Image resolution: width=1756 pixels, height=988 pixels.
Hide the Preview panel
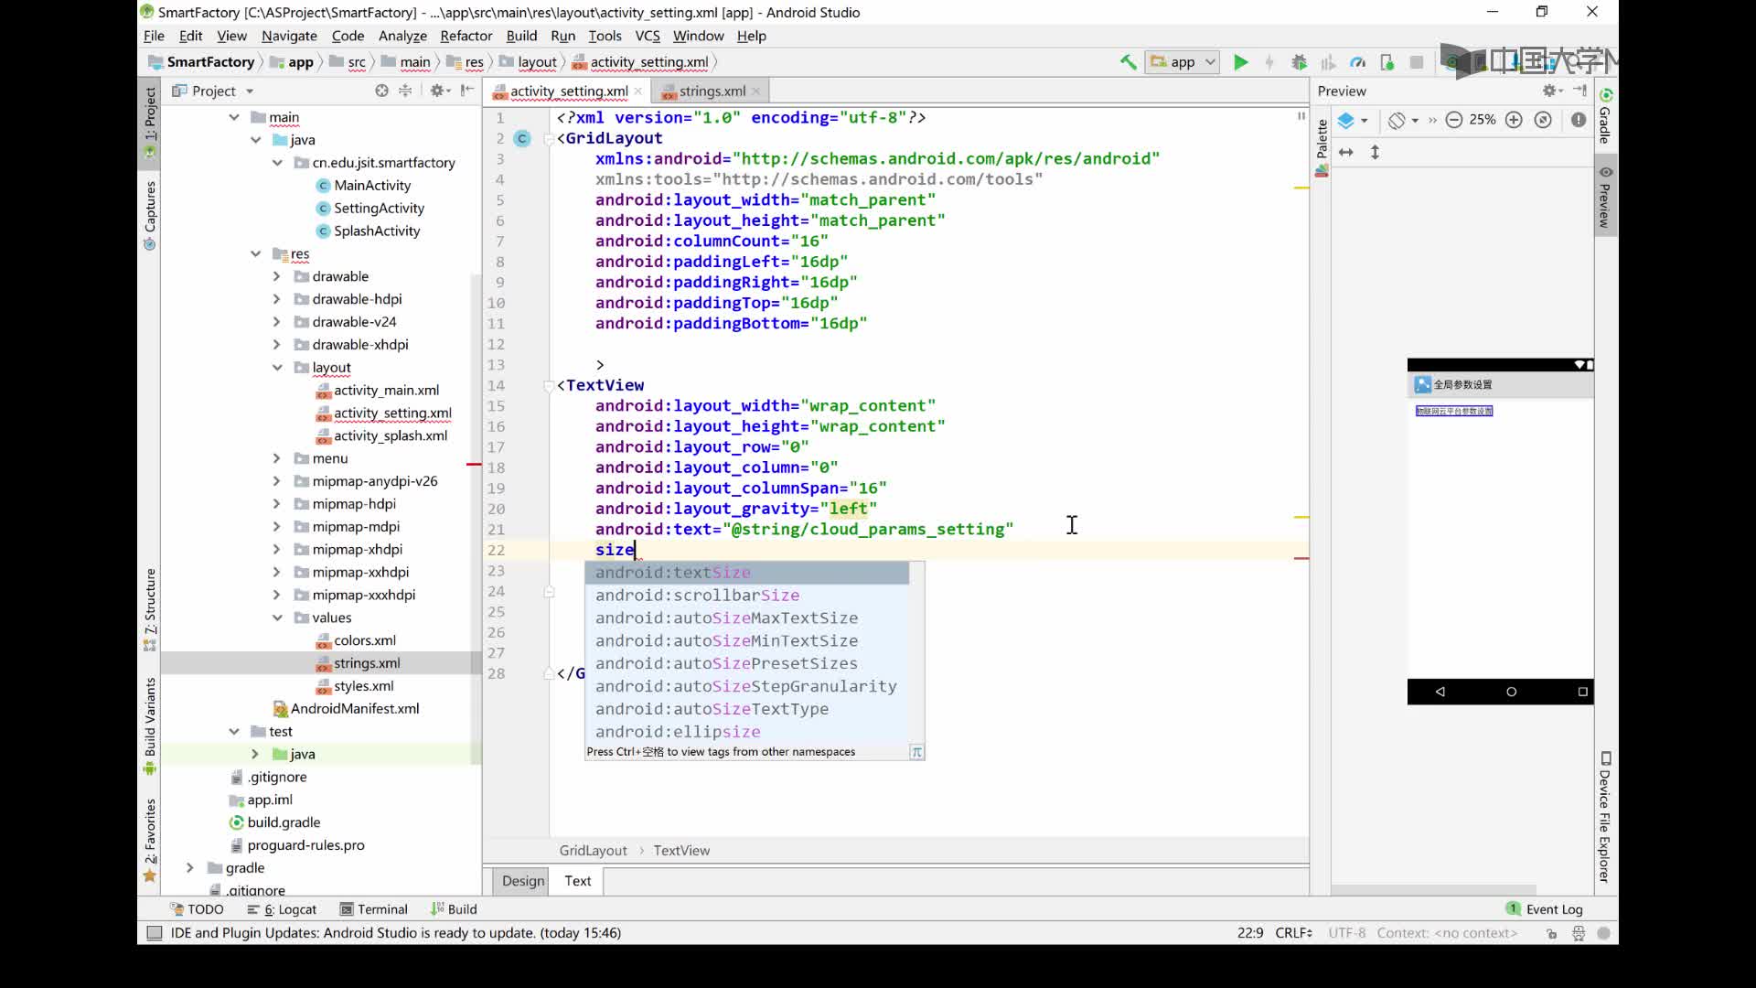(1580, 91)
